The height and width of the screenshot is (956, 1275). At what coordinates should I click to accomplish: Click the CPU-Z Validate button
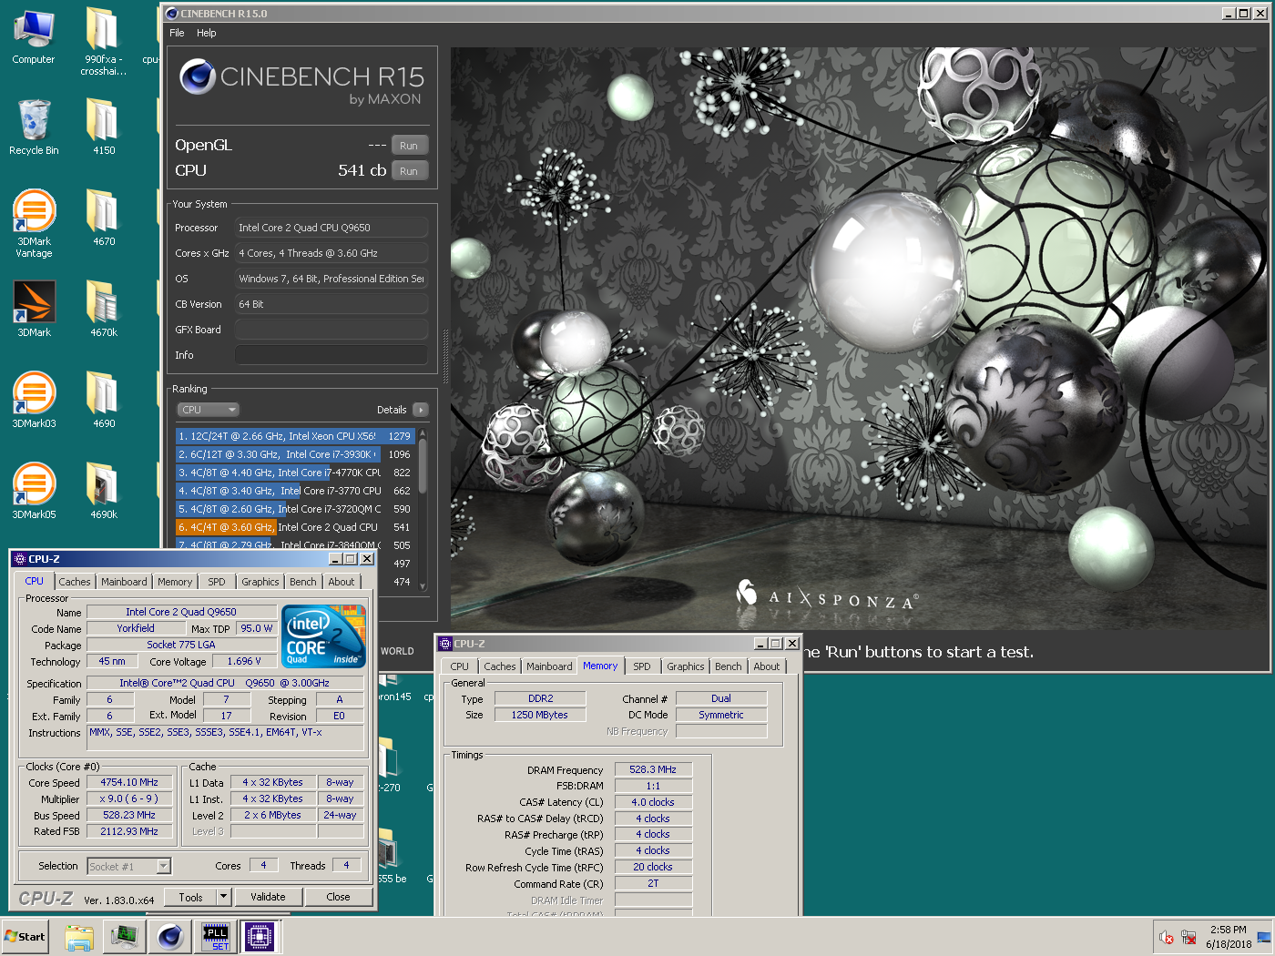268,897
